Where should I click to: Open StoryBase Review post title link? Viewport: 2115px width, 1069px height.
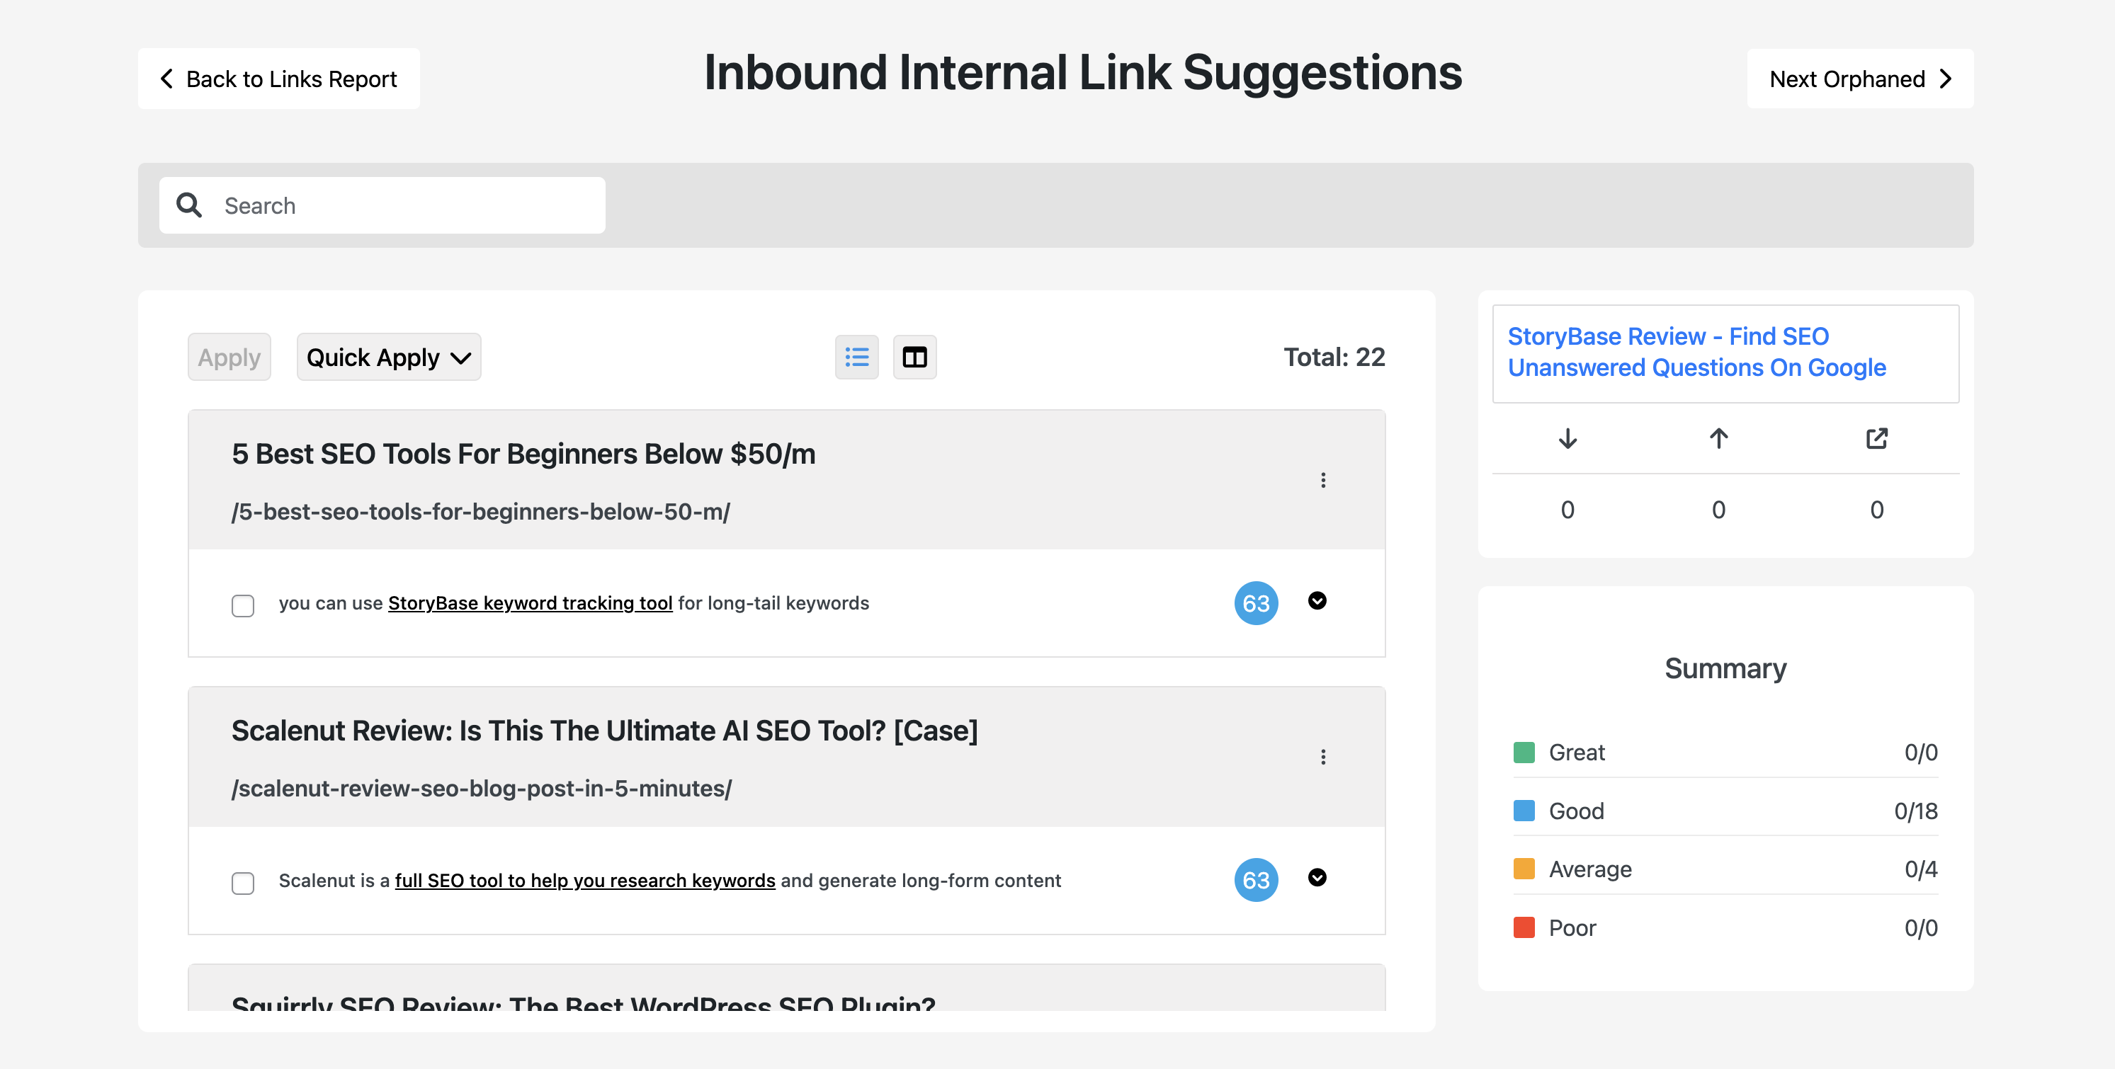click(x=1696, y=352)
